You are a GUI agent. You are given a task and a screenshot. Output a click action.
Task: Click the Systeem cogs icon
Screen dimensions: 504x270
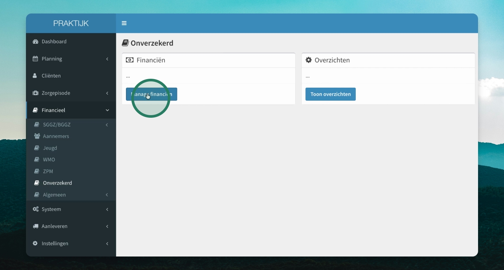[x=36, y=209]
